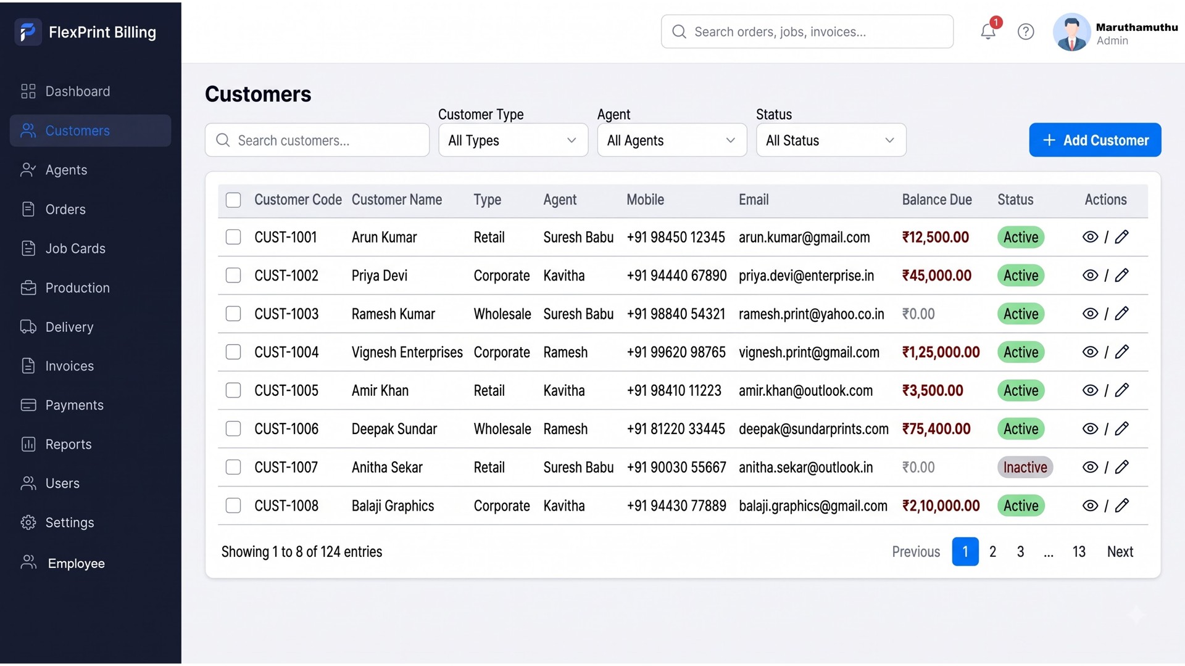Edit Amir Khan pencil icon
Viewport: 1185px width, 666px height.
pyautogui.click(x=1122, y=390)
